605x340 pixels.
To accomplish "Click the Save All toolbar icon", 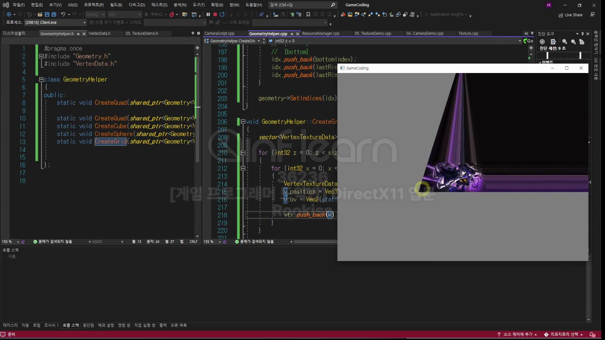I will pyautogui.click(x=54, y=14).
